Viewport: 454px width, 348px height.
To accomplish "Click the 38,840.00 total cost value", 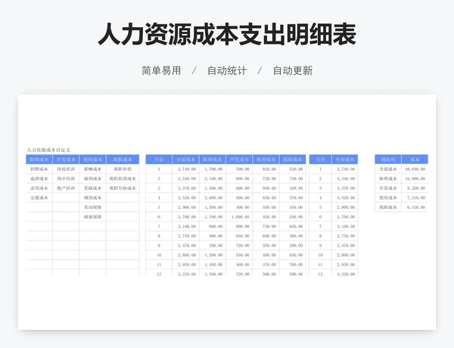I will pos(415,169).
